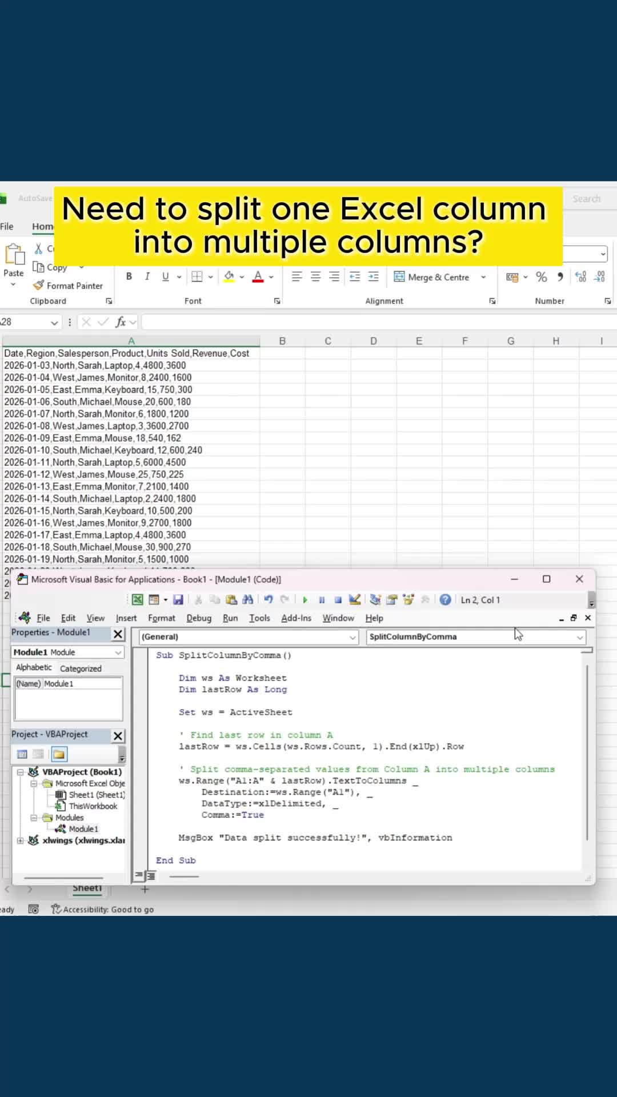
Task: Open the Merge & Centre dropdown arrow
Action: [x=483, y=277]
